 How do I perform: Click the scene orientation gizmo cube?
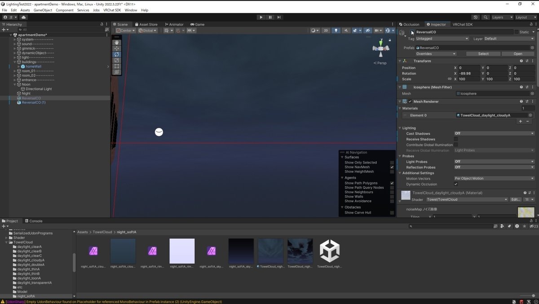(381, 48)
